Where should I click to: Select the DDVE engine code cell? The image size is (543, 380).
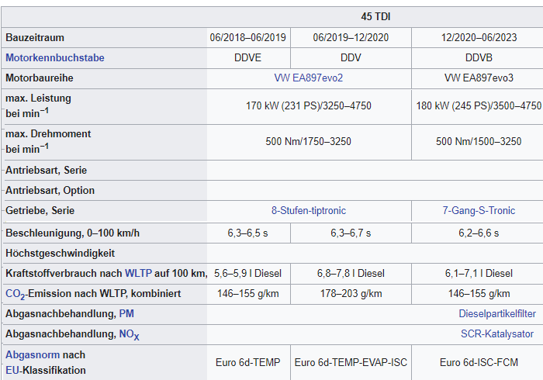(248, 58)
